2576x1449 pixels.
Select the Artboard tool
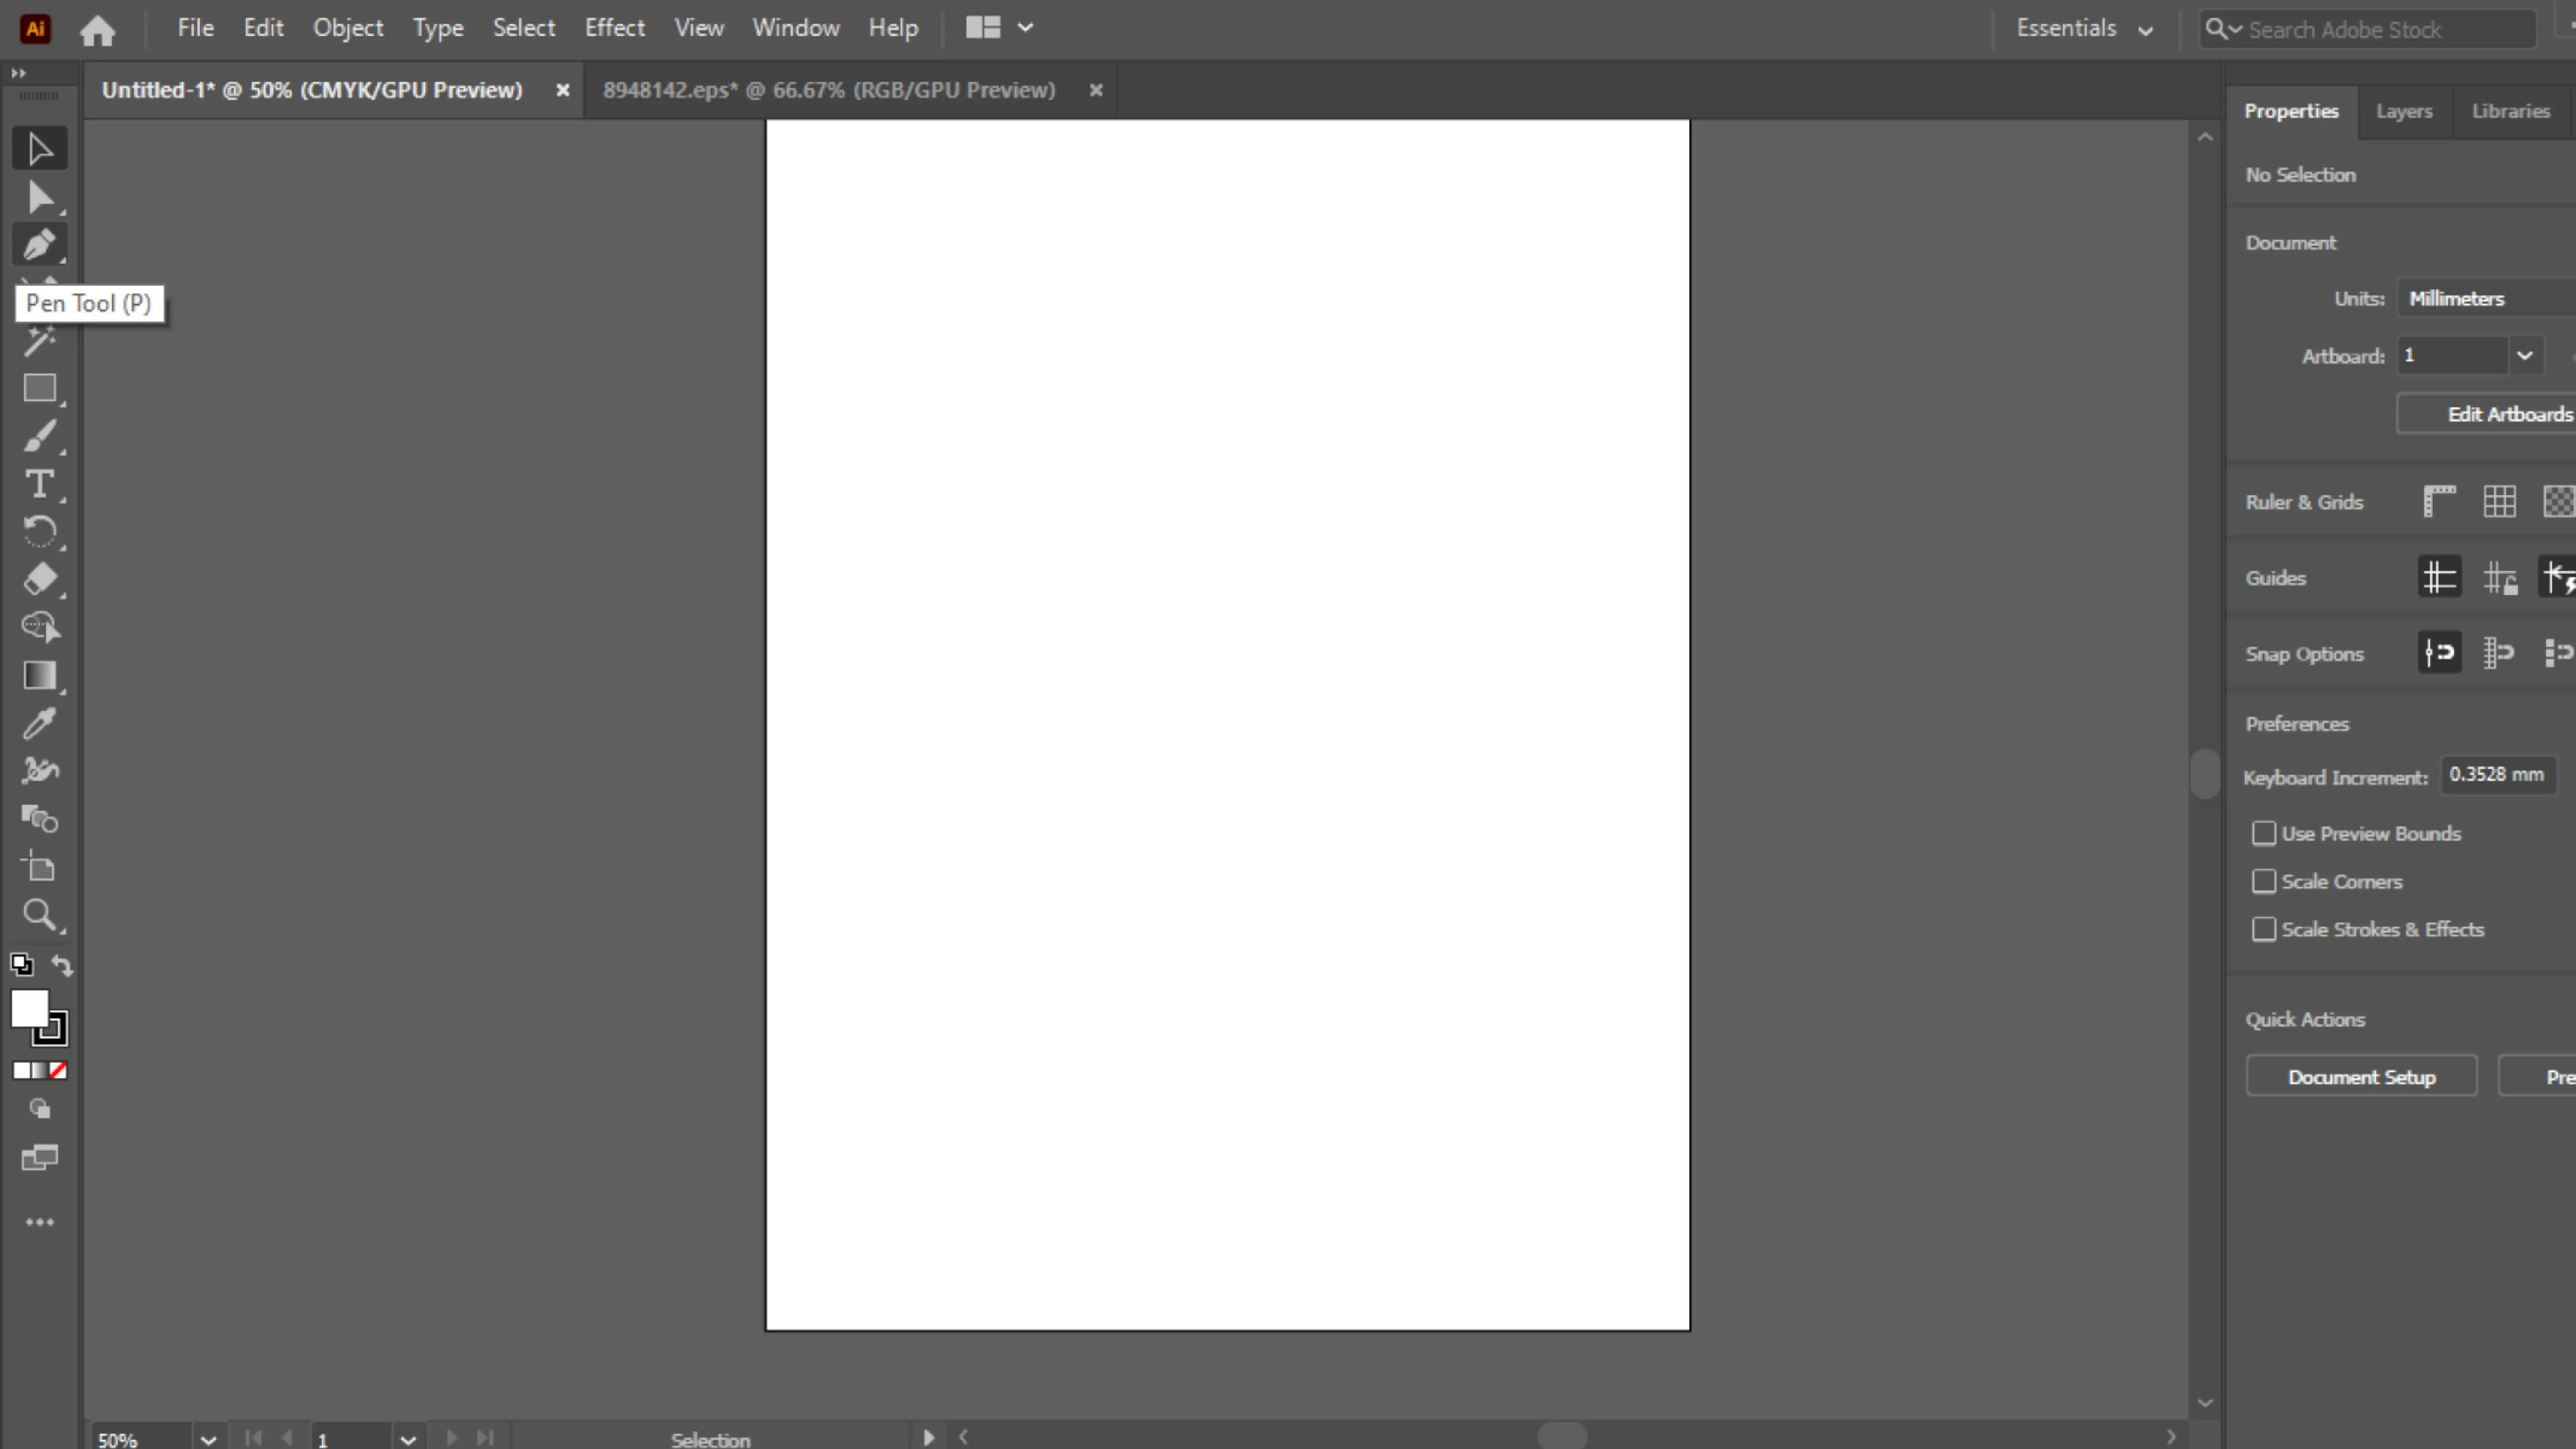(40, 867)
